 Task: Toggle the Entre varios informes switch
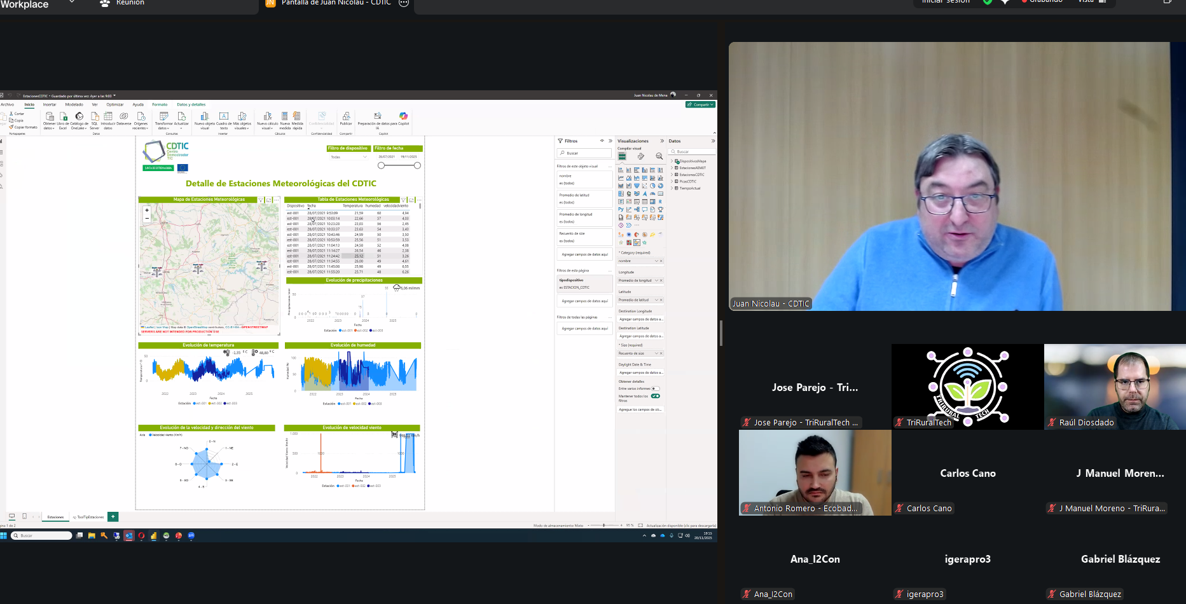pos(655,388)
